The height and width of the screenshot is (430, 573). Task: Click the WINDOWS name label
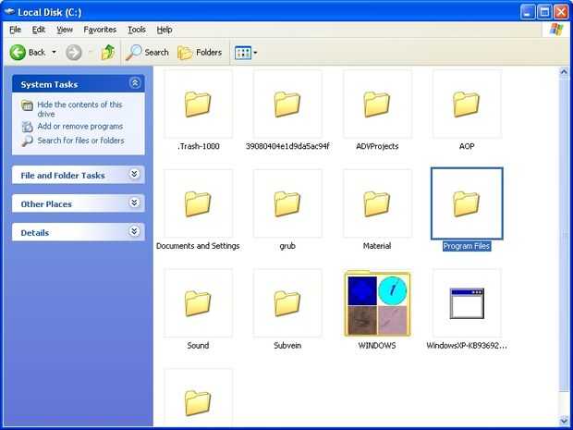pyautogui.click(x=377, y=345)
